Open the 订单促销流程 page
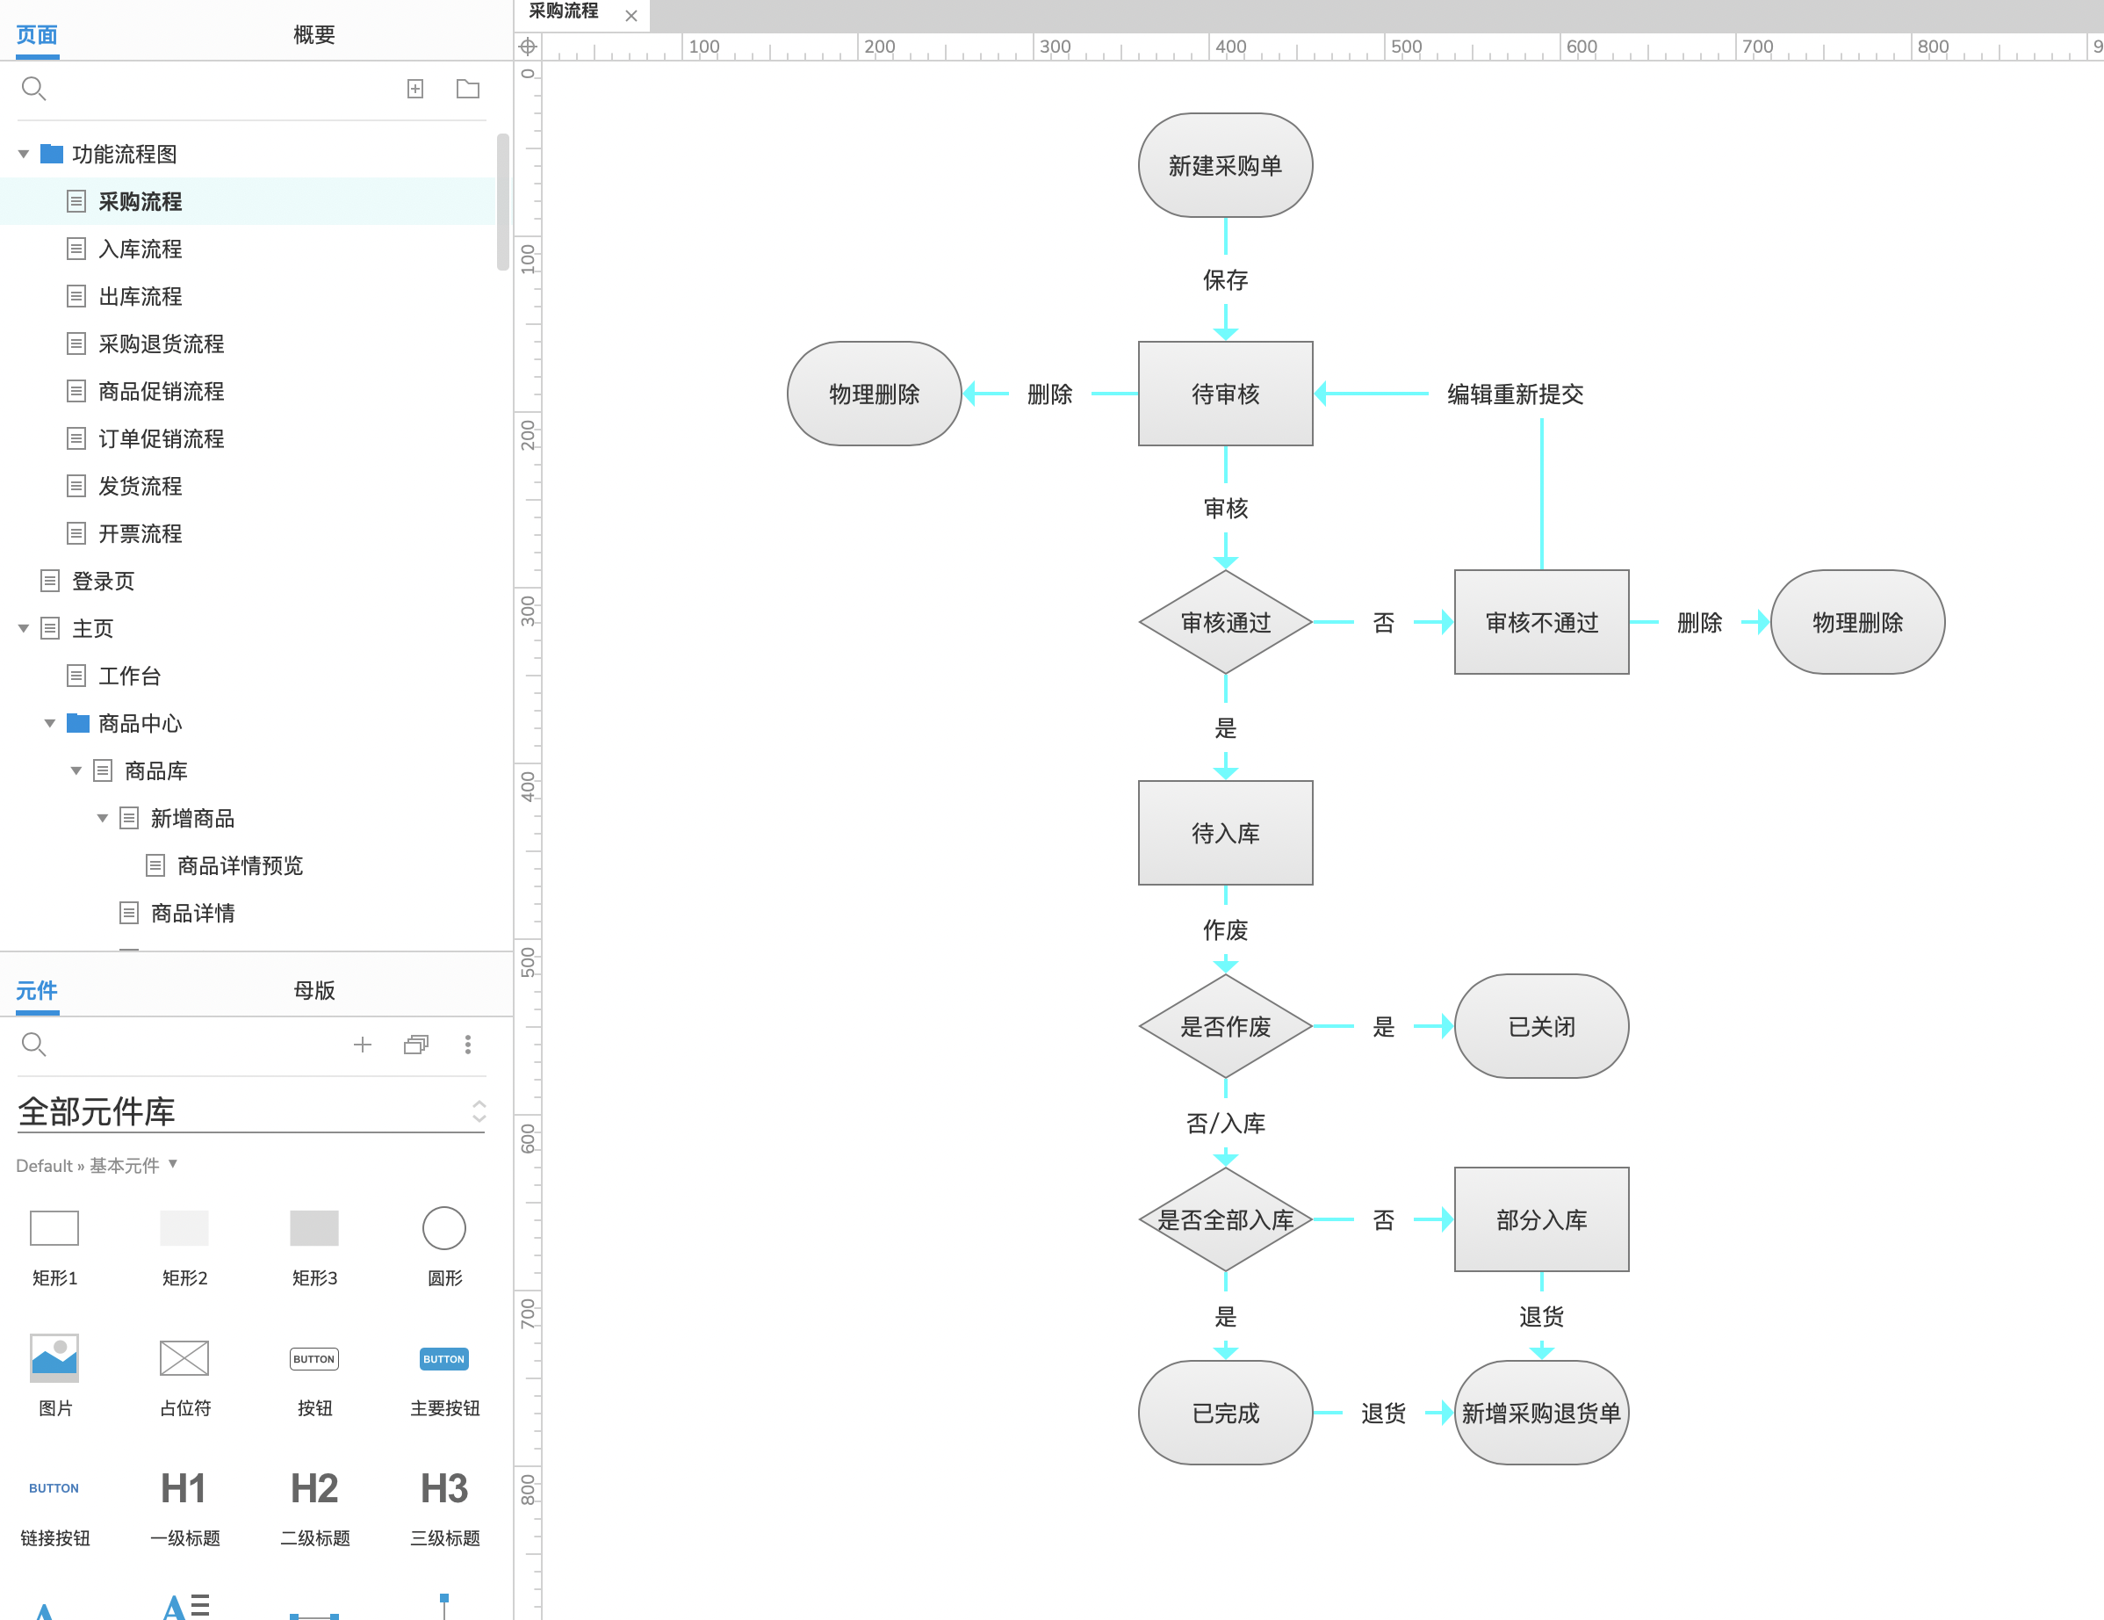 point(161,438)
